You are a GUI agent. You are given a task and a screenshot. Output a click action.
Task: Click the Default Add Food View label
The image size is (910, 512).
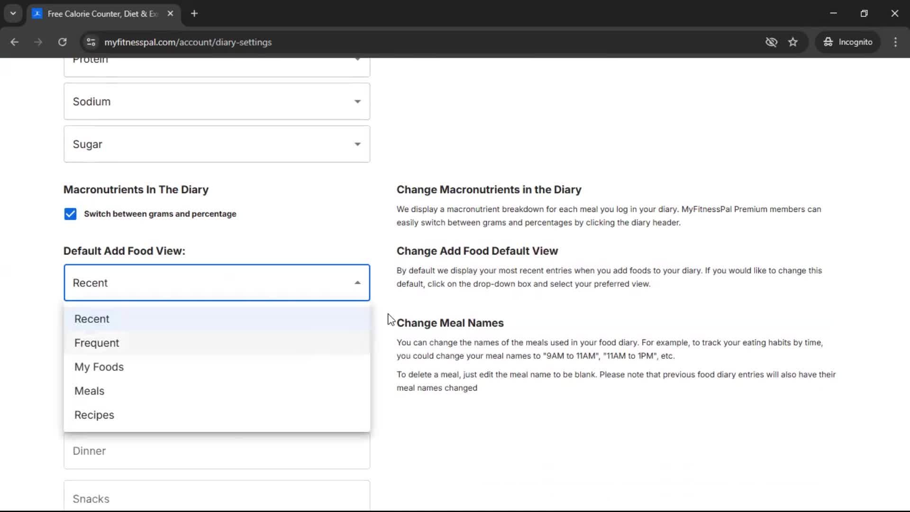click(x=124, y=251)
